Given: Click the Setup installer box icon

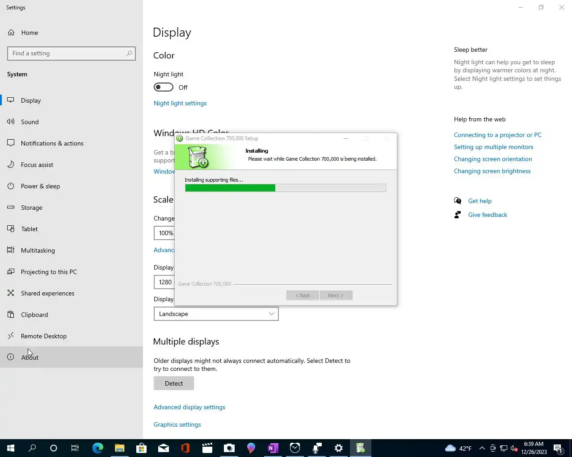Looking at the screenshot, I should 198,157.
